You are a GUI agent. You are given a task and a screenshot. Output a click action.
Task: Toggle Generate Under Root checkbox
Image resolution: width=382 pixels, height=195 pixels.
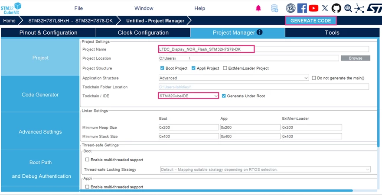pos(224,96)
